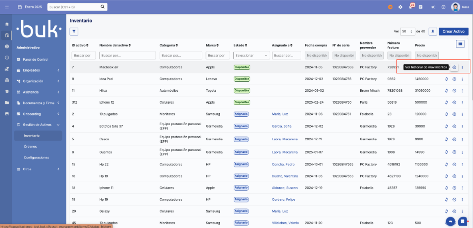Open the filter funnel icon under Inventario

74,31
